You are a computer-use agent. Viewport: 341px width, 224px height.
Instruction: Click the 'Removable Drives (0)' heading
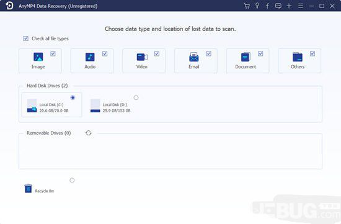49,133
